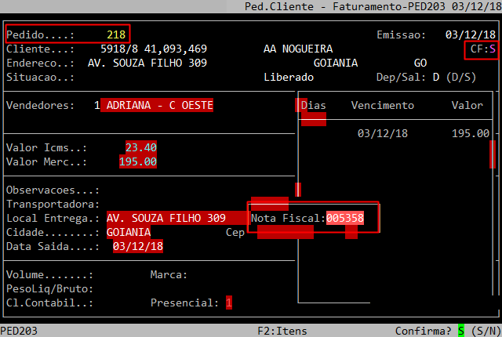Click the Confirma S prompt field
Screen dimensions: 502x337
coord(461,331)
